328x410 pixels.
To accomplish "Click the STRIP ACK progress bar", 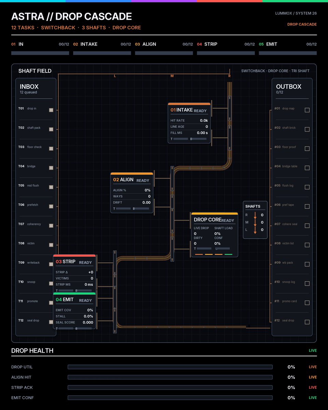I will click(x=170, y=387).
